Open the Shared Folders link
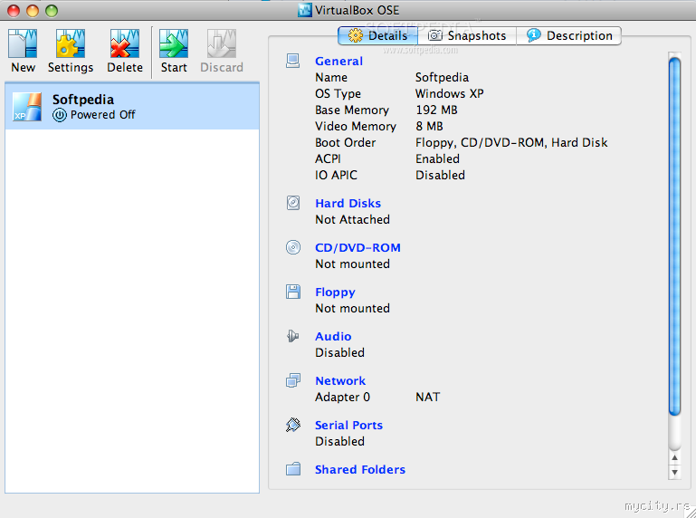This screenshot has height=518, width=696. tap(360, 470)
